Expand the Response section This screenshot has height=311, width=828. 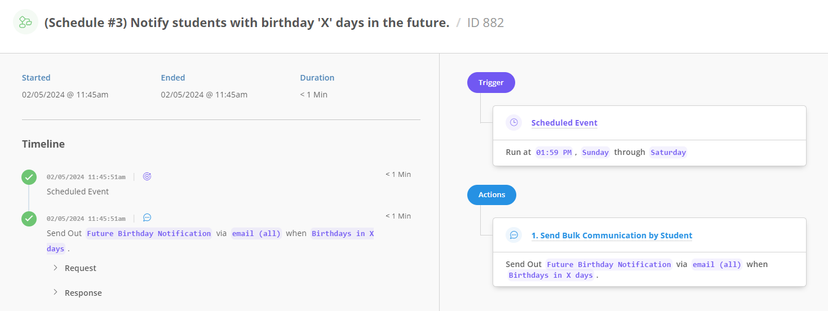coord(83,293)
